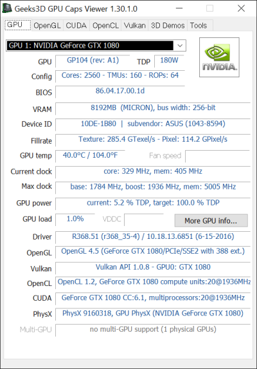Click the empty Fan speed field

tap(217, 156)
